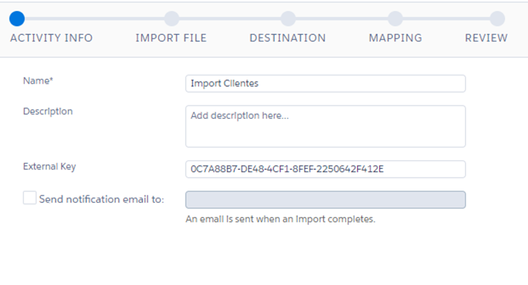
Task: Click the Description field label
Action: pos(48,111)
